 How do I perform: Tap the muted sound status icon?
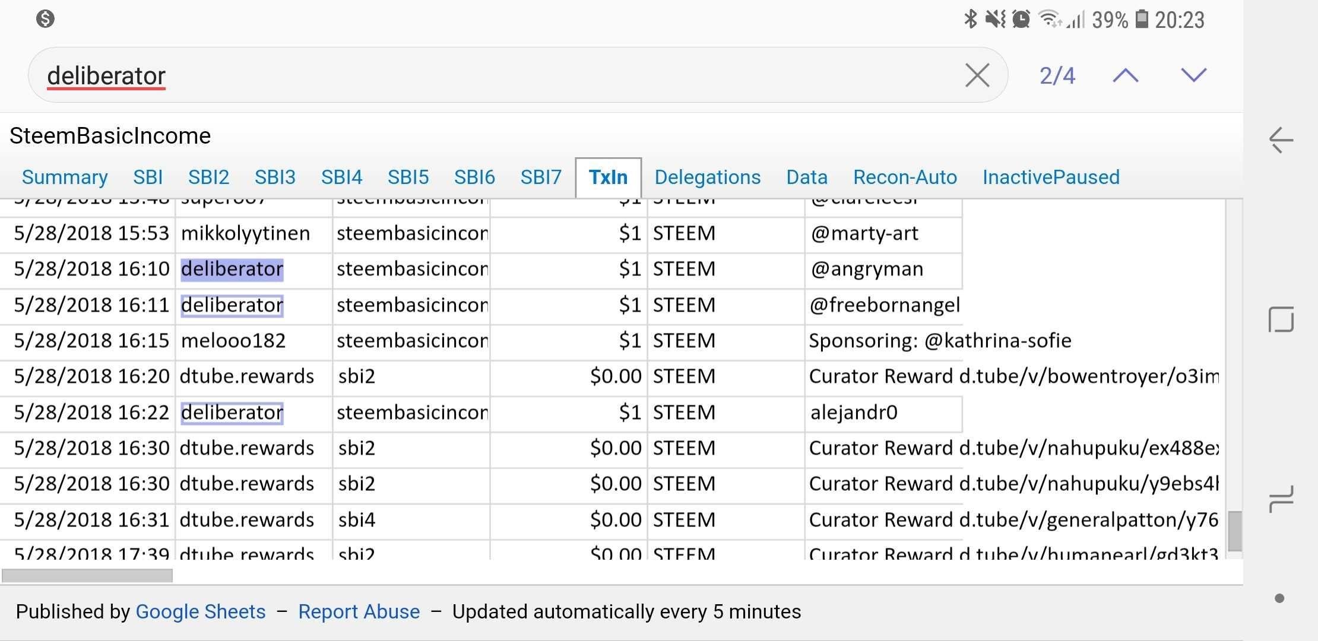[996, 19]
